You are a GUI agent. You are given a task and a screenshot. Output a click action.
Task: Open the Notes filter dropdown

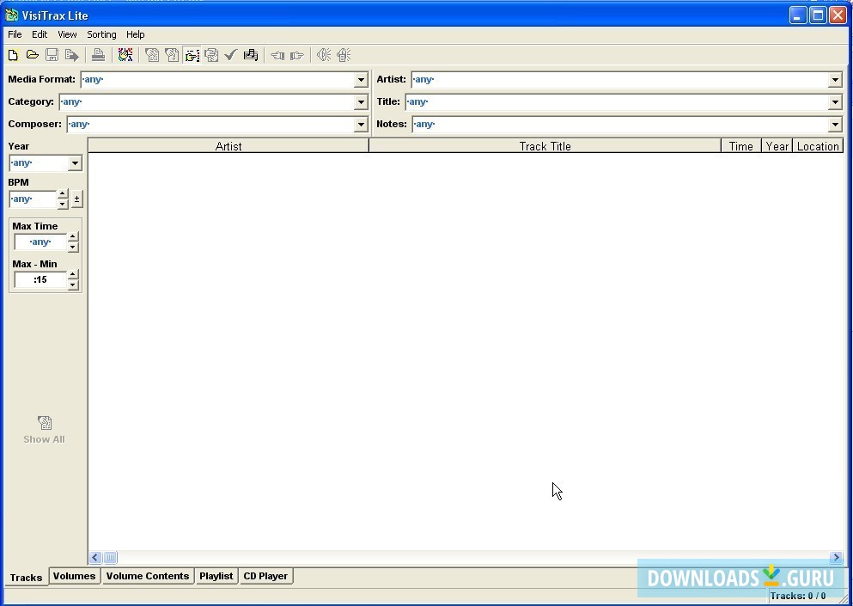point(835,124)
